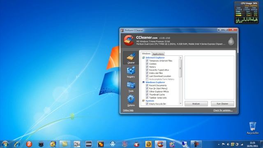Toggle Other Explorer MRUs checkbox
This screenshot has width=263, height=148.
(x=147, y=91)
